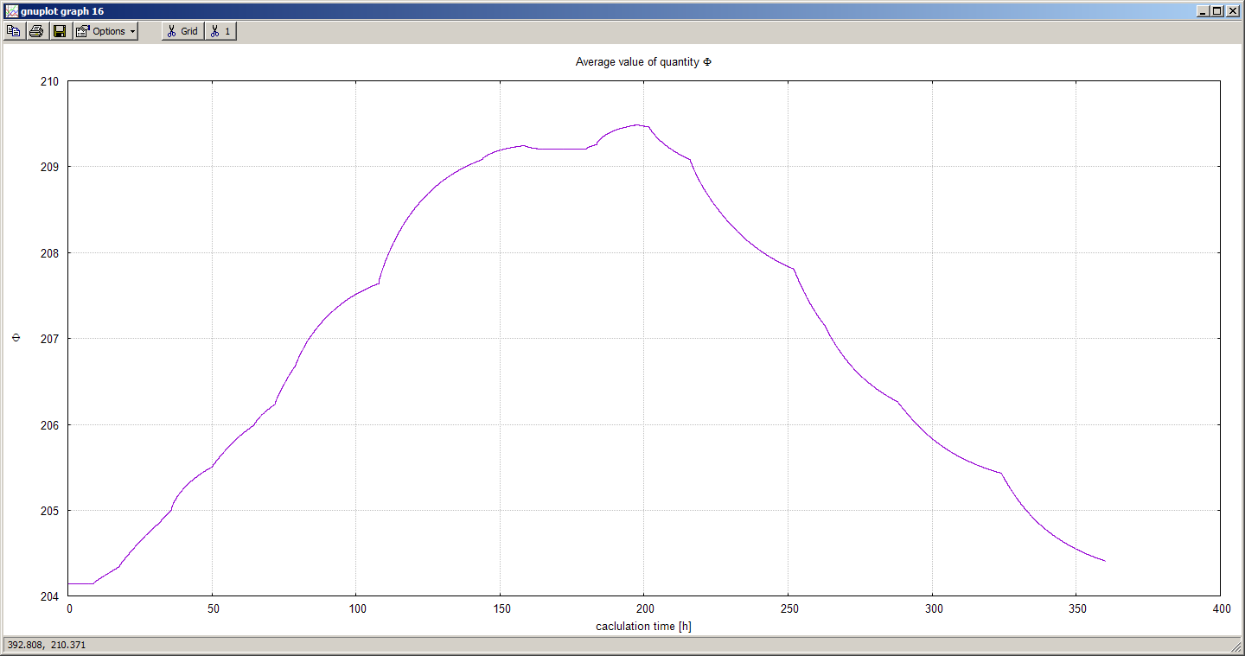This screenshot has height=656, width=1245.
Task: Open the Options dropdown menu
Action: (105, 31)
